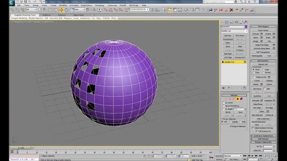Open the reference coordinate system View dropdown
This screenshot has width=287, height=161.
[x=80, y=9]
